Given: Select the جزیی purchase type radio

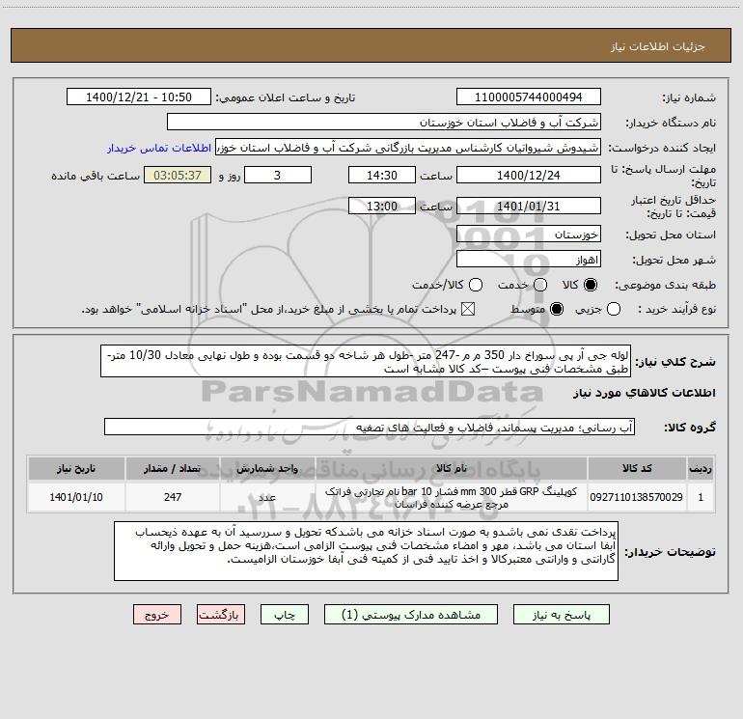Looking at the screenshot, I should pyautogui.click(x=613, y=309).
